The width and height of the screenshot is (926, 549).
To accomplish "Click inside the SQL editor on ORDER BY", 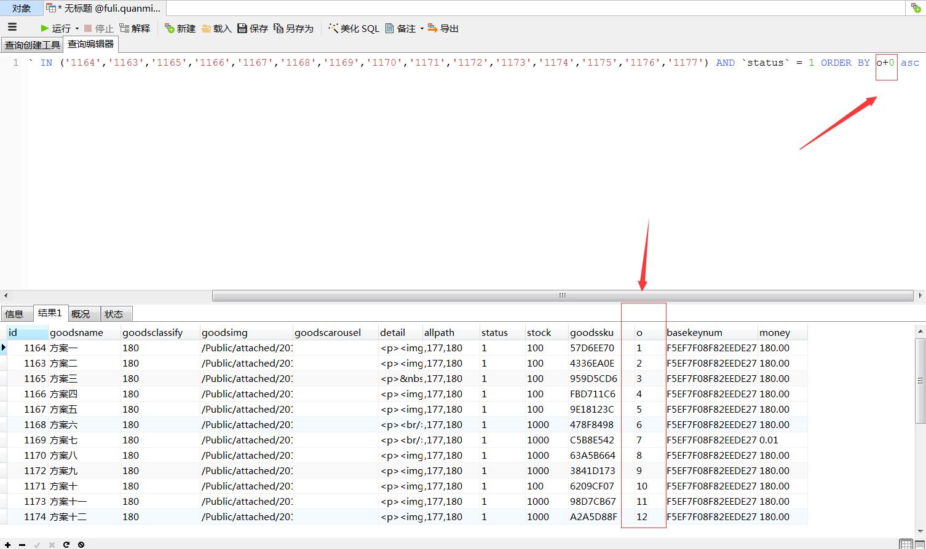I will [x=845, y=63].
